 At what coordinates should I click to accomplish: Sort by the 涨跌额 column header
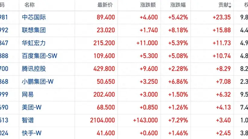(x=148, y=5)
